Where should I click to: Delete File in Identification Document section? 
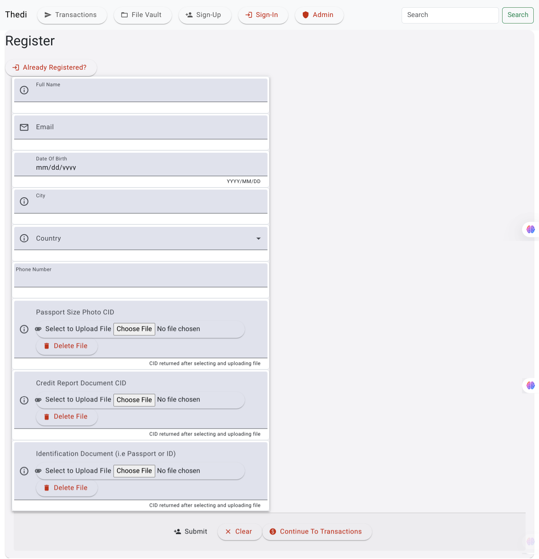67,488
